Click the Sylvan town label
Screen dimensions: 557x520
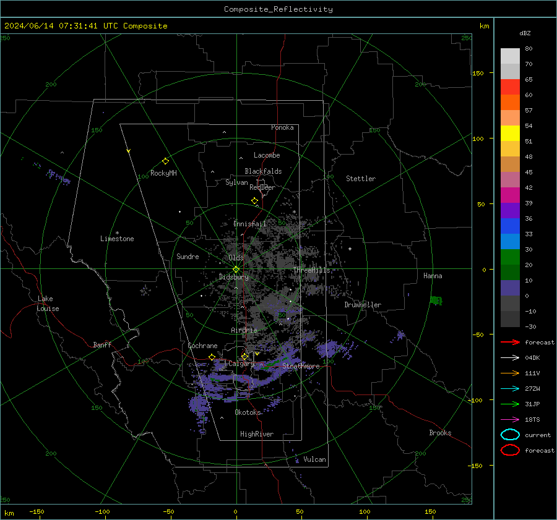236,182
